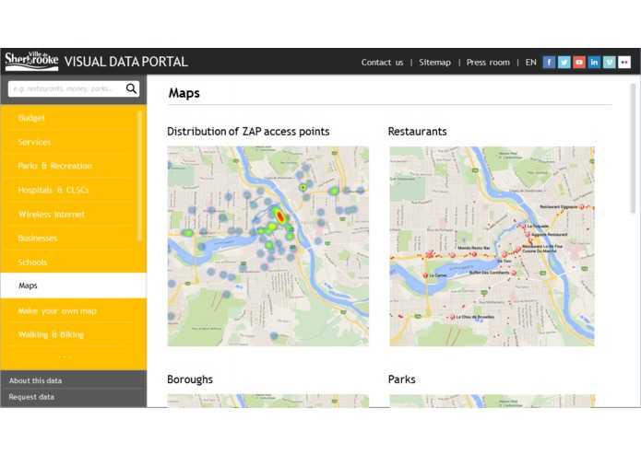Click the Ville de Sherbrooke logo
The image size is (641, 455).
point(32,61)
